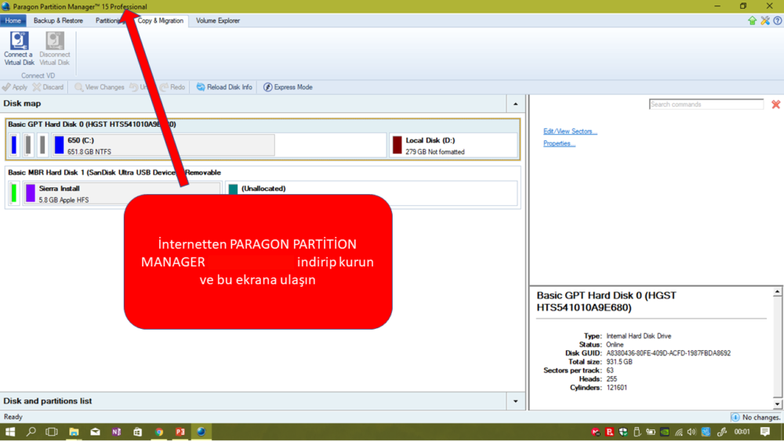This screenshot has width=784, height=441.
Task: Click the green home arrow icon
Action: (x=752, y=20)
